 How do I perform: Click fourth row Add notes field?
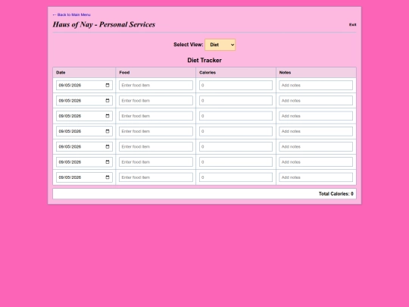click(x=316, y=131)
